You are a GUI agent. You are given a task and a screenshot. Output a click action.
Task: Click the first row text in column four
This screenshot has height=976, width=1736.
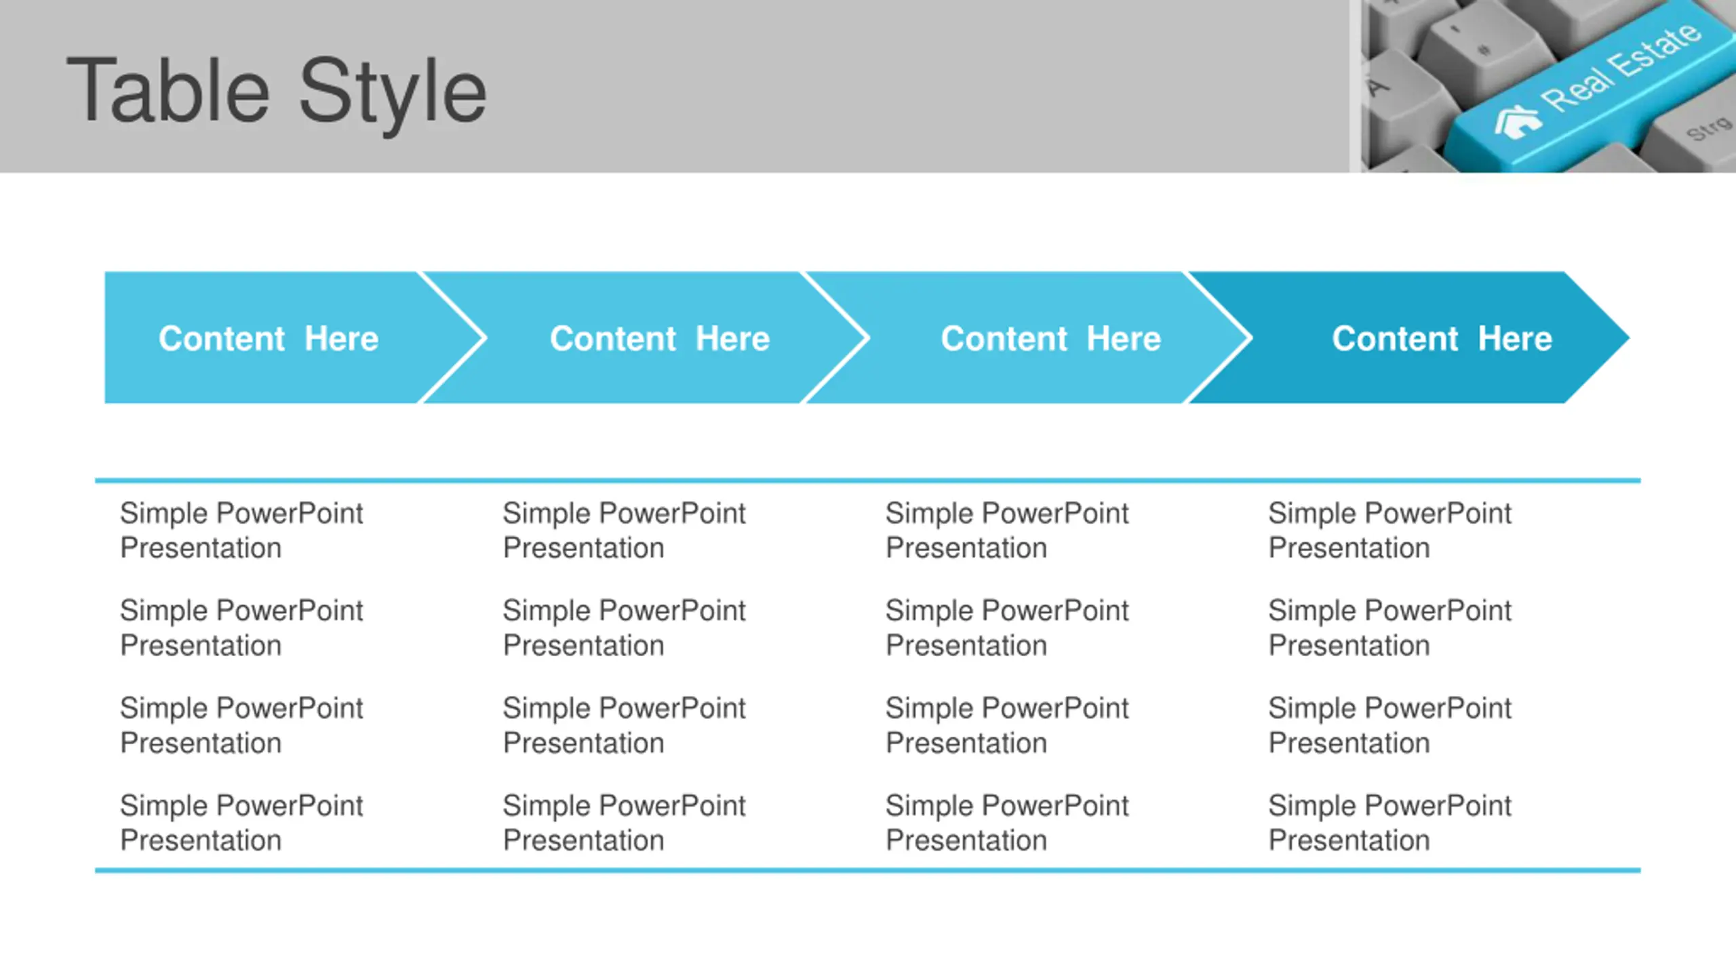click(1390, 530)
